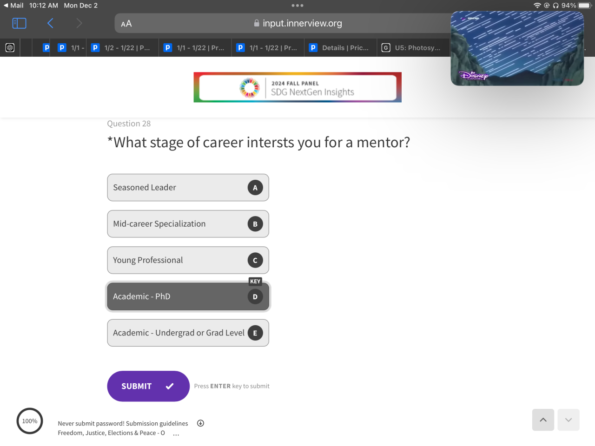595x446 pixels.
Task: Tap the three-dot multitasking menu at top
Action: [x=297, y=6]
